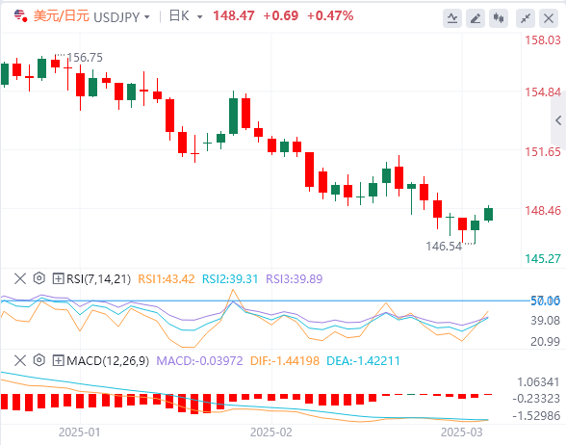Click the 39.08 RSI axis label
This screenshot has width=566, height=445.
click(545, 321)
